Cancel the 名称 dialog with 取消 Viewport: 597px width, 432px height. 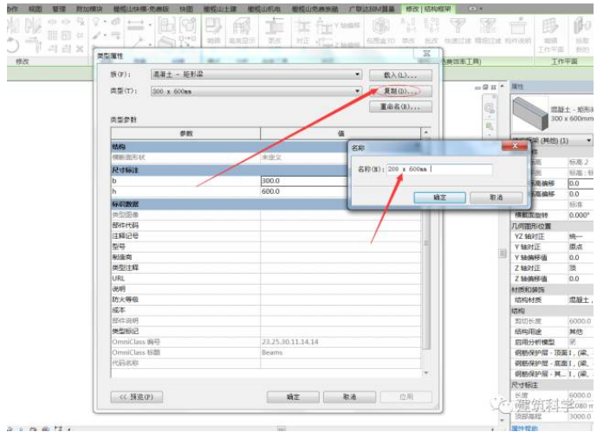coord(496,197)
